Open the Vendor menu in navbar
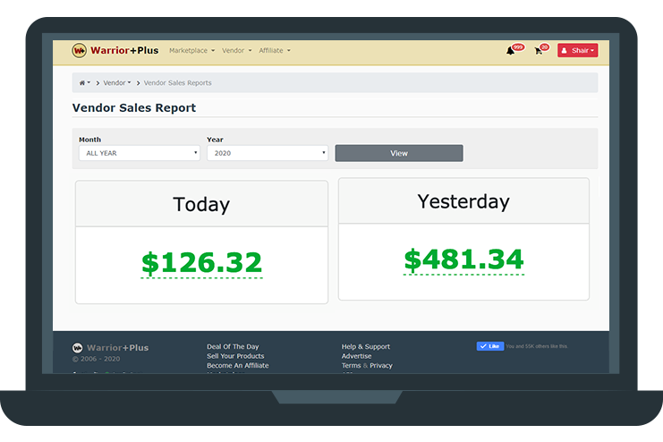 [x=237, y=50]
